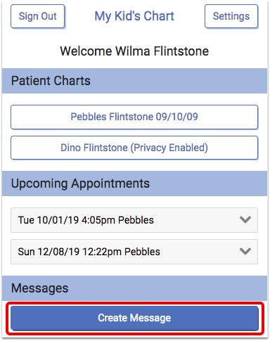This screenshot has width=270, height=341.
Task: Create a new message
Action: pos(134,318)
